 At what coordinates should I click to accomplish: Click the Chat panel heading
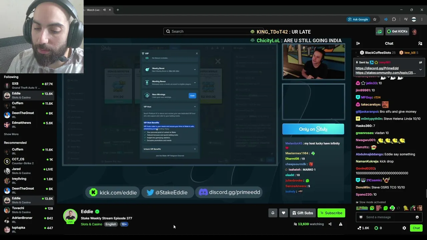[389, 43]
